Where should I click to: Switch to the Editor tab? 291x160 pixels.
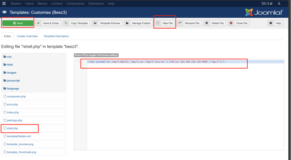[7, 36]
